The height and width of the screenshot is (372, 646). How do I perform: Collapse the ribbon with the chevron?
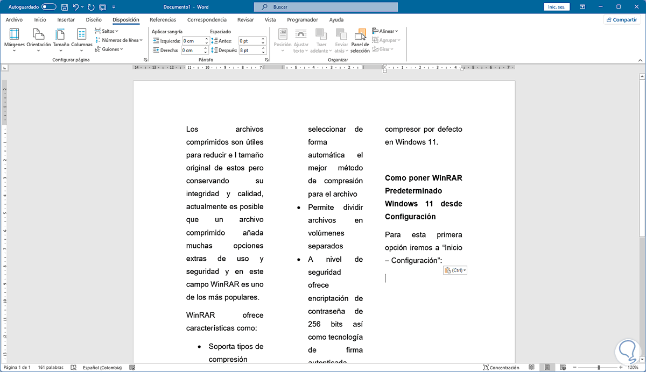639,60
